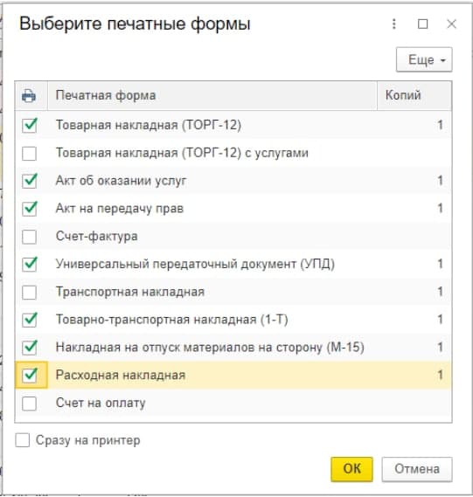The height and width of the screenshot is (497, 473).
Task: Maximize the print forms dialog
Action: coord(422,24)
